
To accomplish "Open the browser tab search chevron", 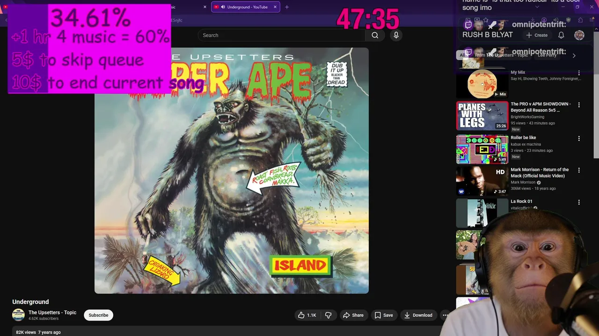I will tap(537, 7).
